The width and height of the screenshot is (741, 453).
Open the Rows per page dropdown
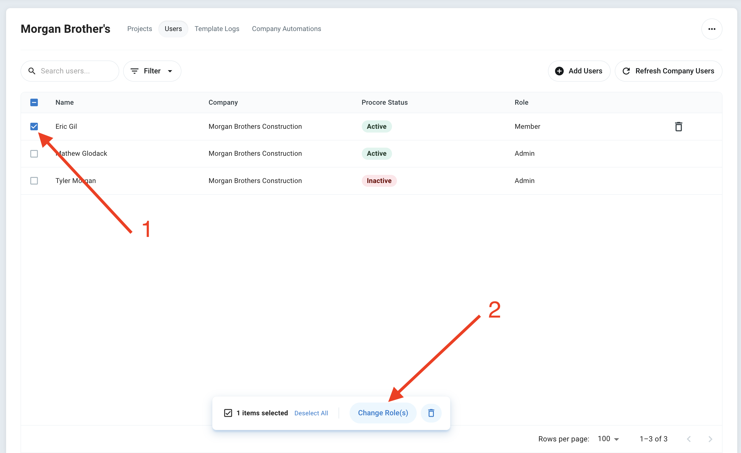pos(608,439)
